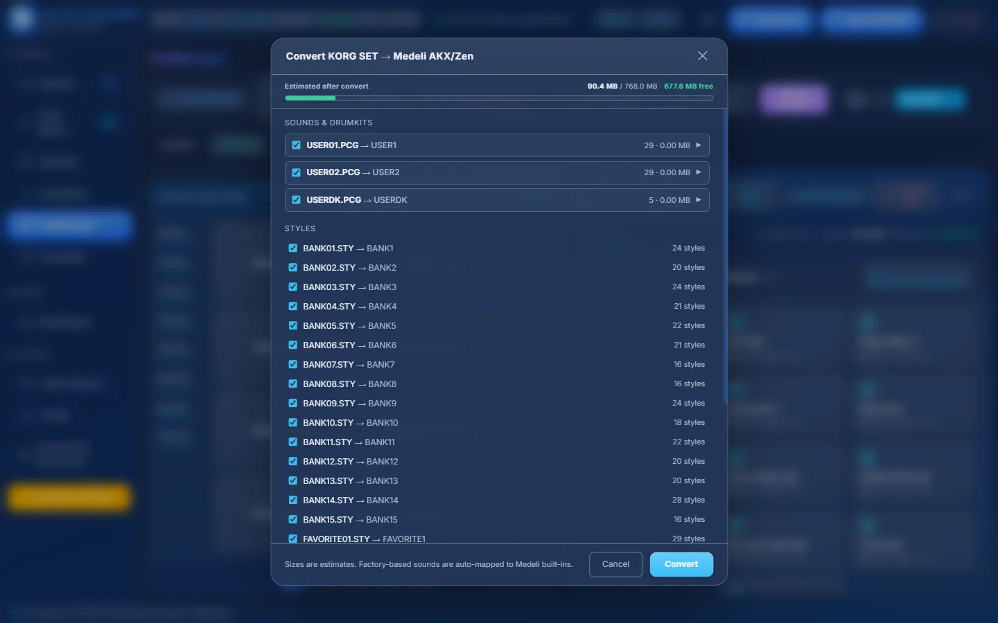
Task: Uncheck the USER01.PCG checkbox
Action: point(296,145)
